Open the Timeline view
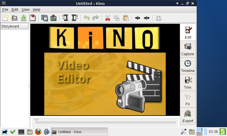 188,66
